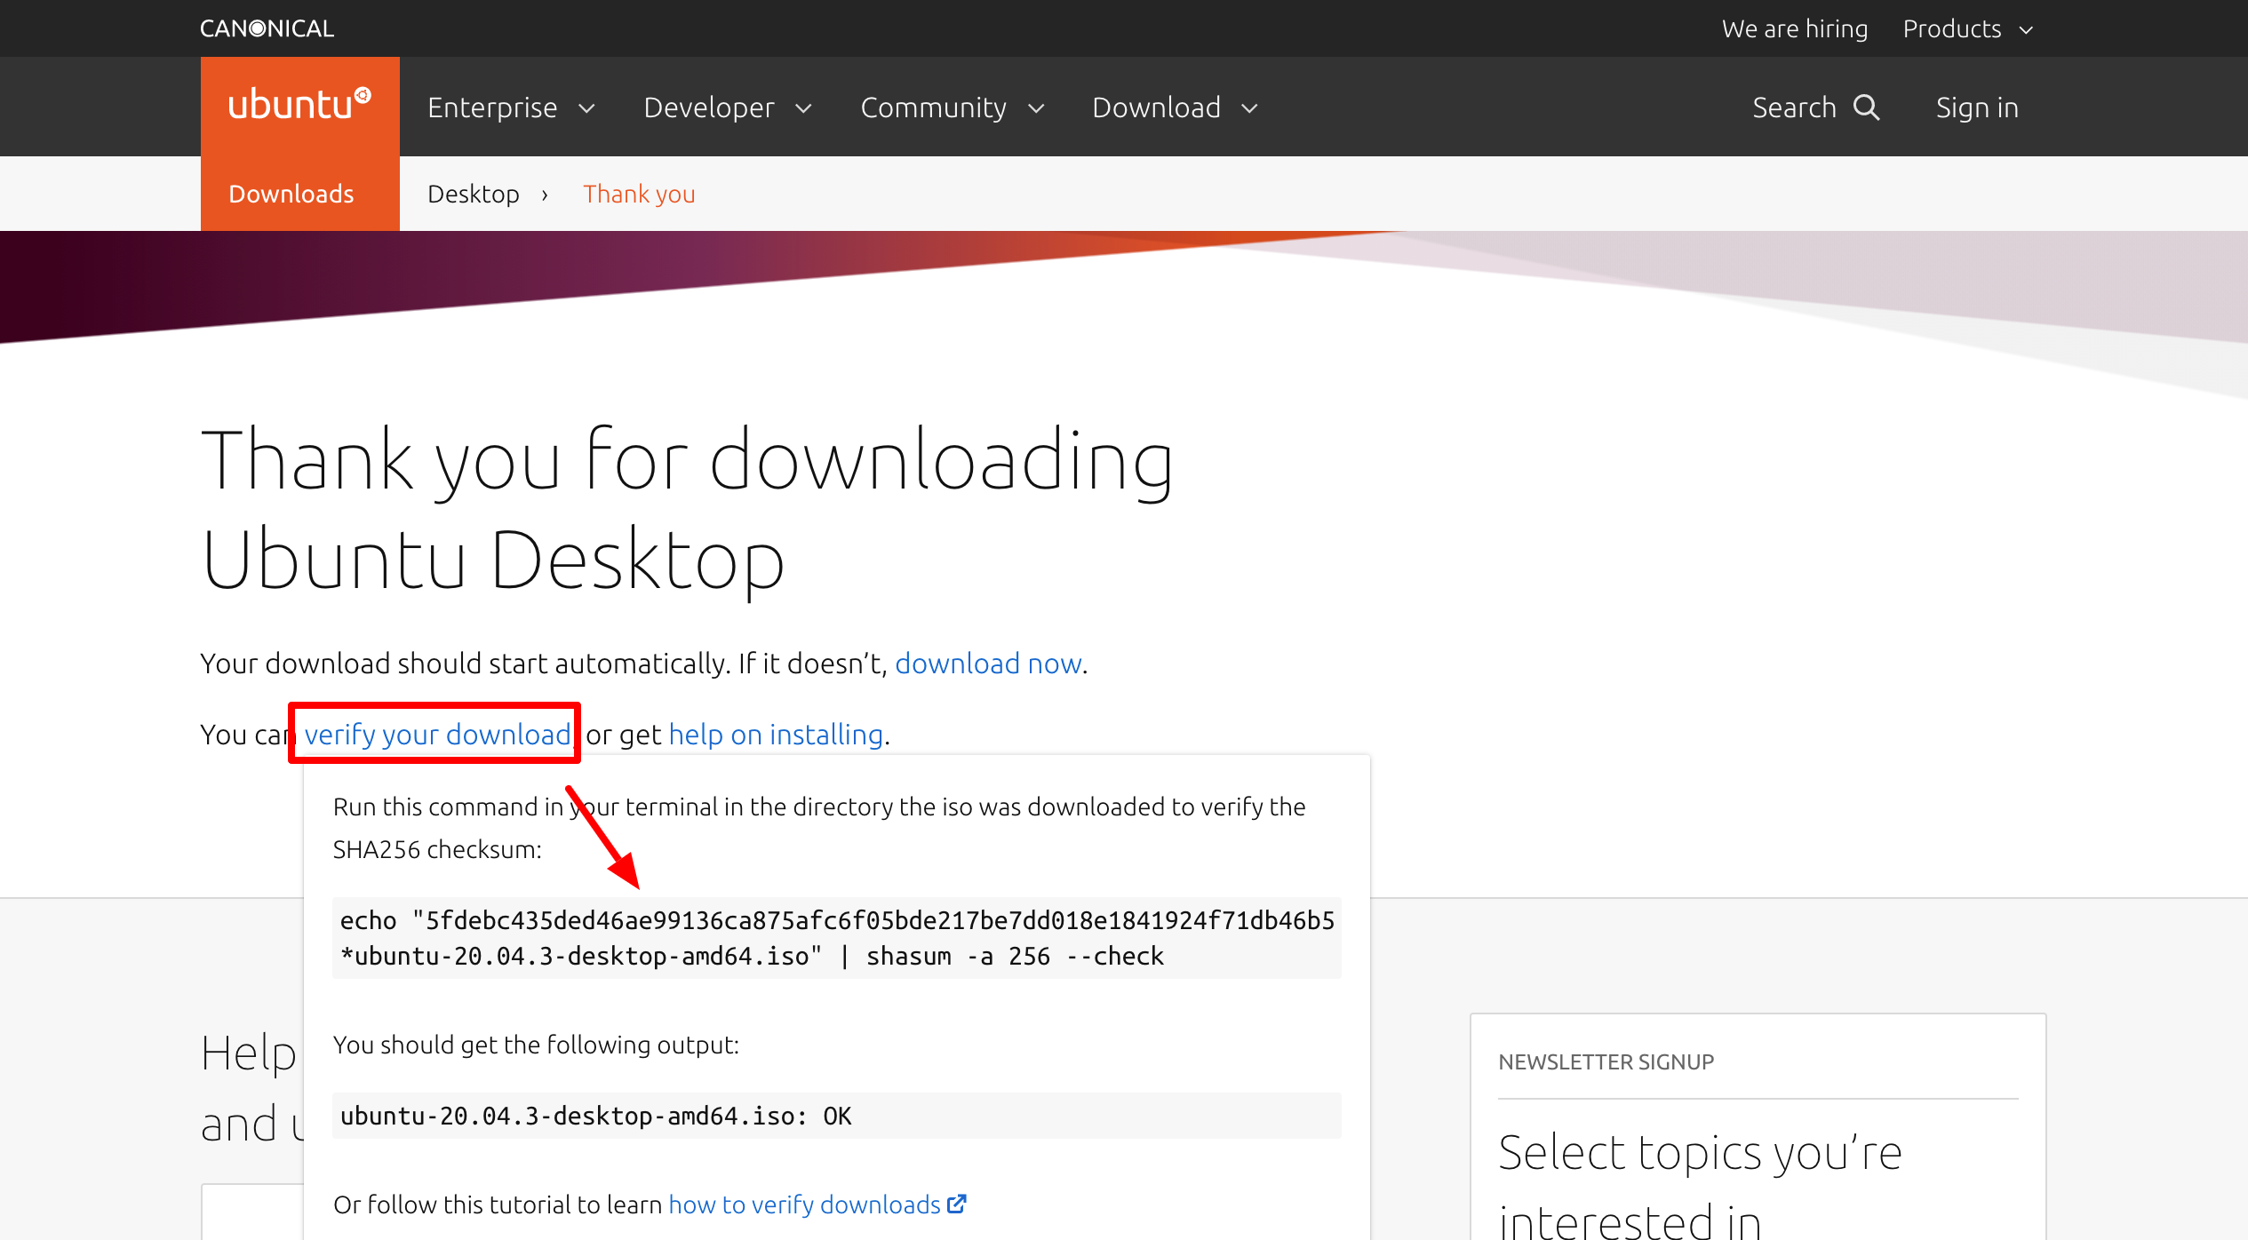Click the search magnifier icon
2248x1240 pixels.
1867,107
